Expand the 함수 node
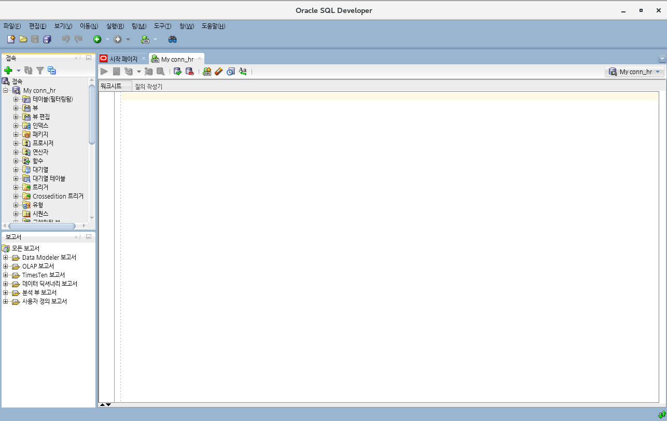The image size is (667, 421). click(16, 161)
